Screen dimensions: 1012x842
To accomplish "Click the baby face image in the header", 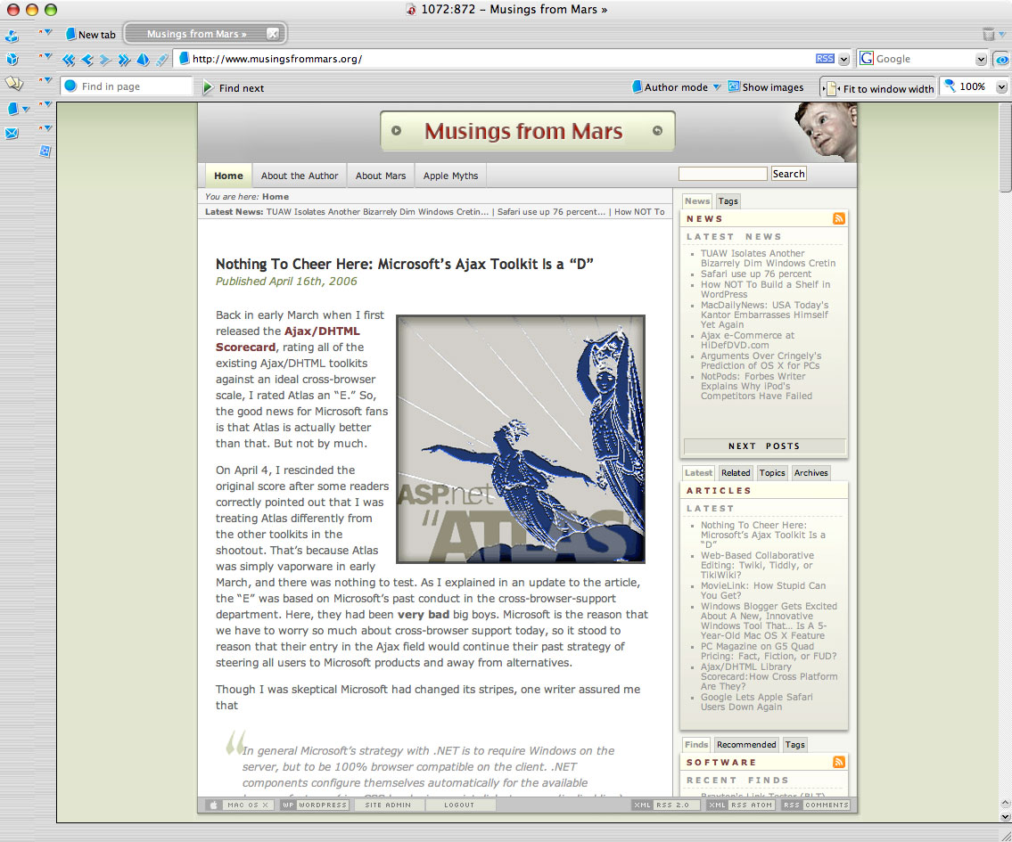I will [825, 132].
